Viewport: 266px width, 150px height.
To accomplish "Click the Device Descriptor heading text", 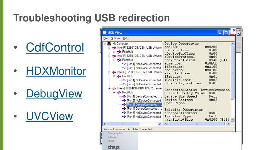I will pos(183,44).
